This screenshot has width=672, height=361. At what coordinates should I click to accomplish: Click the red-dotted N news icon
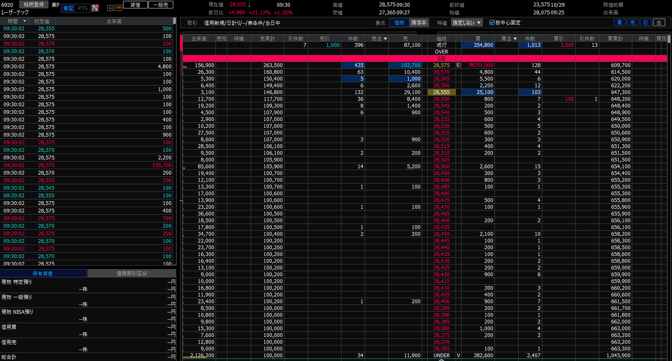(95, 8)
